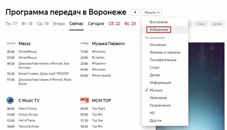Image resolution: width=227 pixels, height=130 pixels.
Task: Choose Развлечения category
Action: [160, 106]
